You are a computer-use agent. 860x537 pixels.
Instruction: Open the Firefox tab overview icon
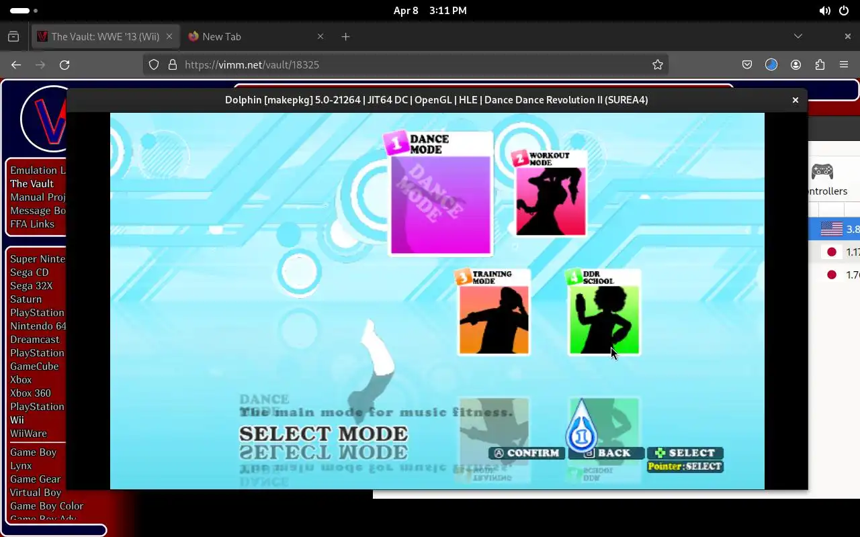(x=13, y=36)
